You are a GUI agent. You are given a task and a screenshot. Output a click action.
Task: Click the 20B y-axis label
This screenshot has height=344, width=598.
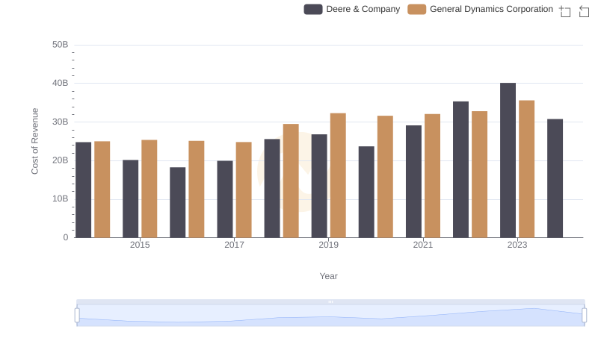tap(61, 160)
